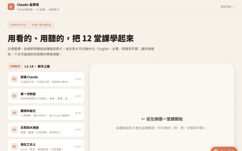Click the '12 分' duration on 認識 Claude
The width and height of the screenshot is (242, 151).
click(78, 79)
